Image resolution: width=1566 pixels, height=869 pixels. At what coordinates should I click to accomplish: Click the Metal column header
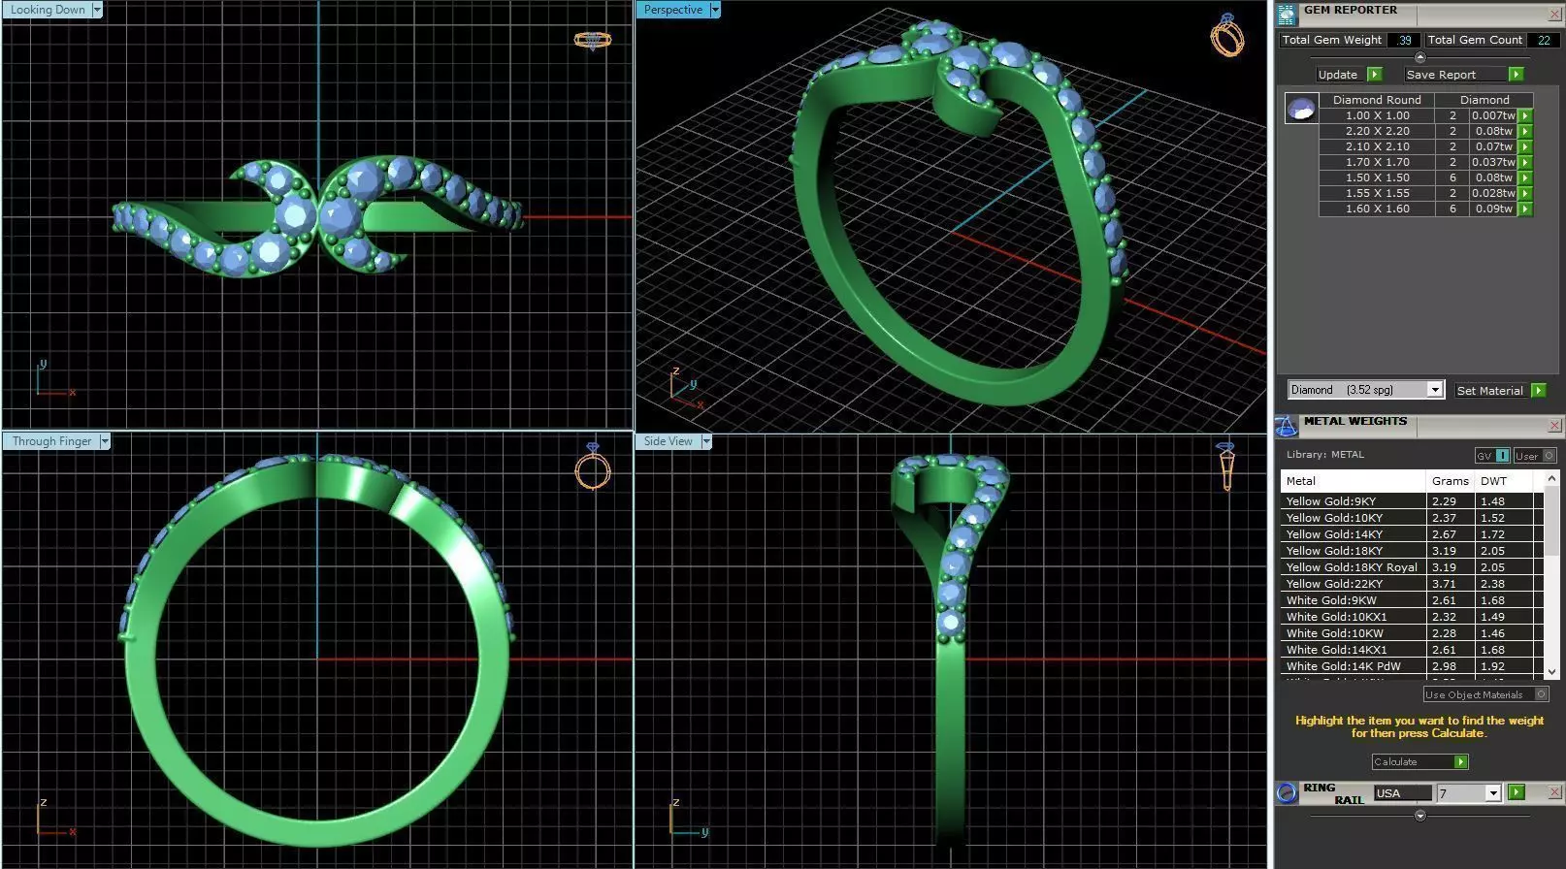[x=1354, y=481]
